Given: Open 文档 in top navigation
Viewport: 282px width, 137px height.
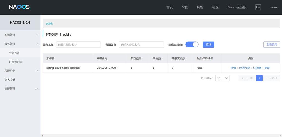Looking at the screenshot, I should (185, 7).
